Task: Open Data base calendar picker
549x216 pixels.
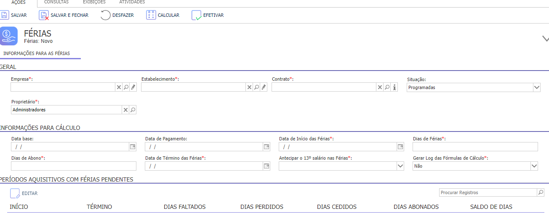Action: [133, 147]
